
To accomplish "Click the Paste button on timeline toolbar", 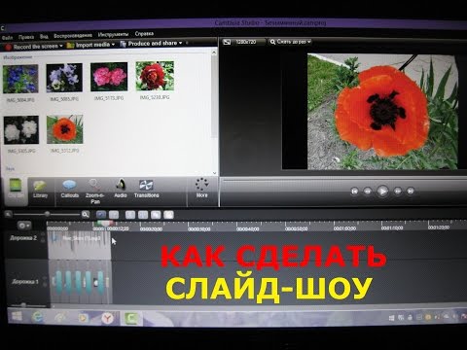I will click(168, 215).
